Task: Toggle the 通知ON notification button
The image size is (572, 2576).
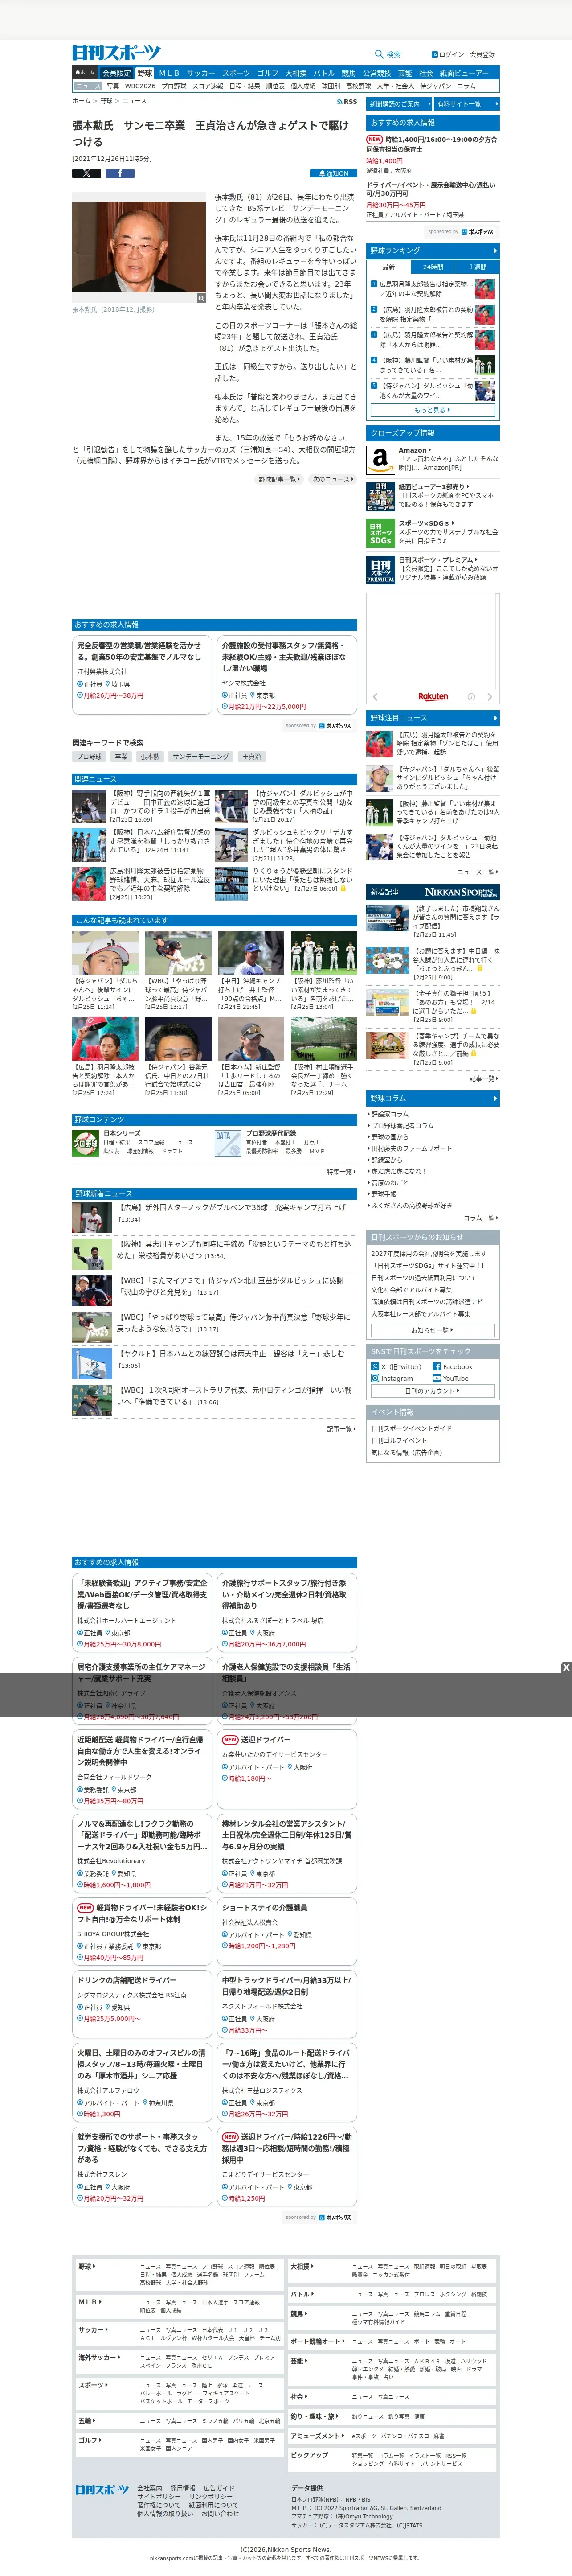Action: pos(334,173)
